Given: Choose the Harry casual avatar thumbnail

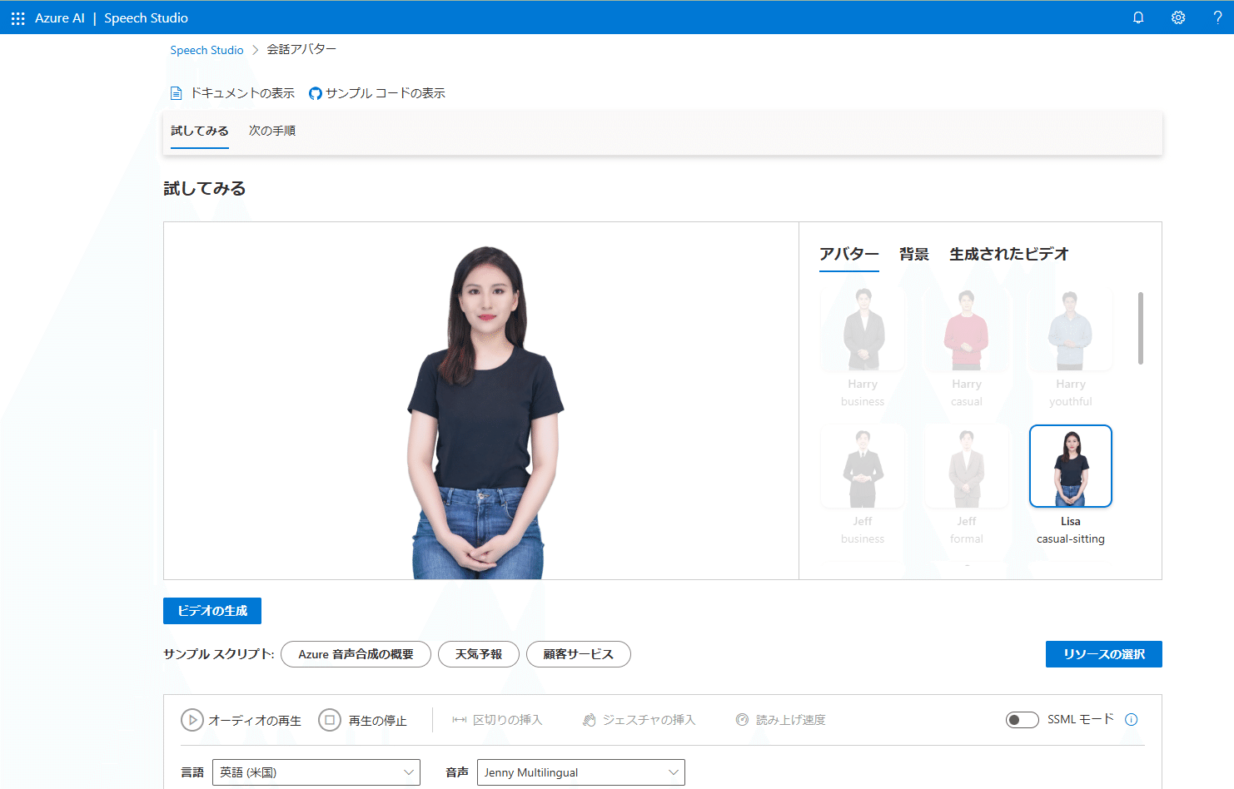Looking at the screenshot, I should coord(967,330).
